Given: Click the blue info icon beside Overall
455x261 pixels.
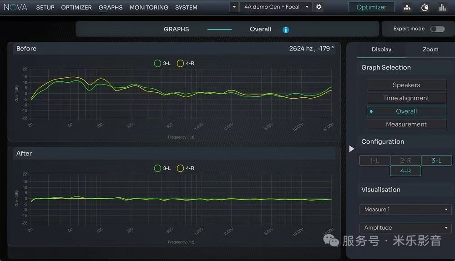Looking at the screenshot, I should pos(286,30).
